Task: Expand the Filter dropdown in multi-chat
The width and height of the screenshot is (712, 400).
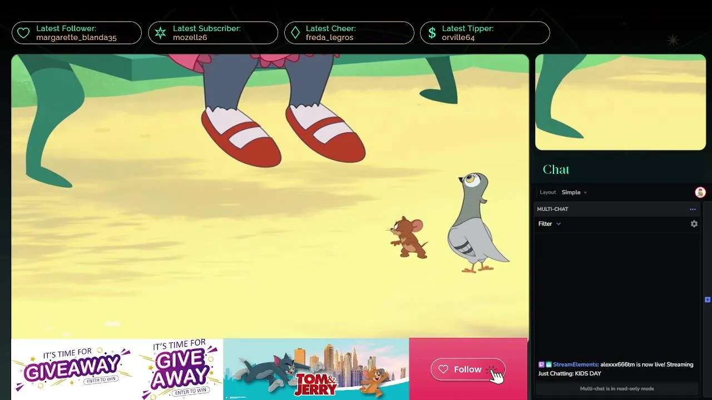Action: (x=550, y=224)
